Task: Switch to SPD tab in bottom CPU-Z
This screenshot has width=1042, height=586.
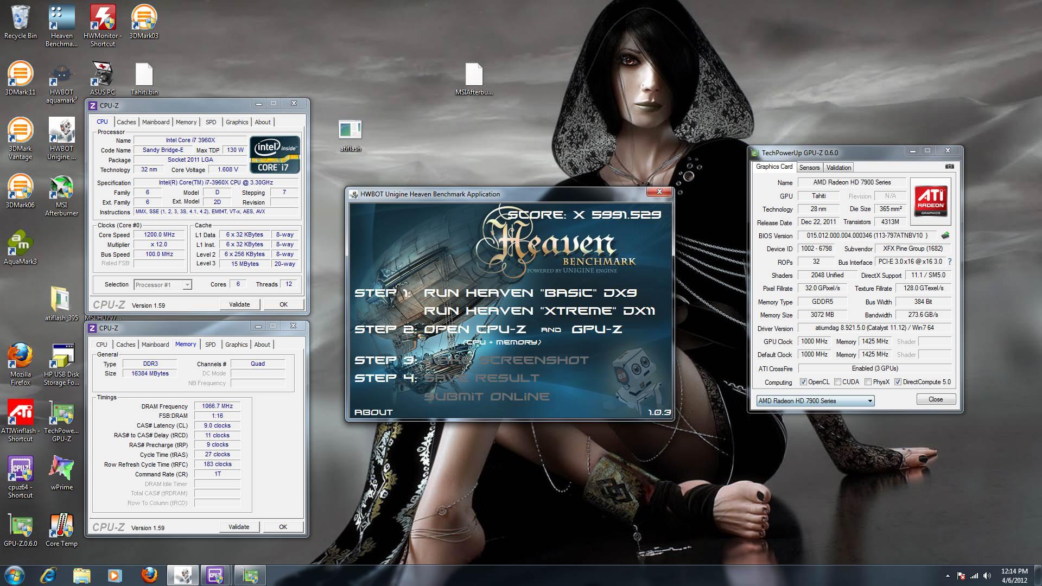Action: coord(211,345)
